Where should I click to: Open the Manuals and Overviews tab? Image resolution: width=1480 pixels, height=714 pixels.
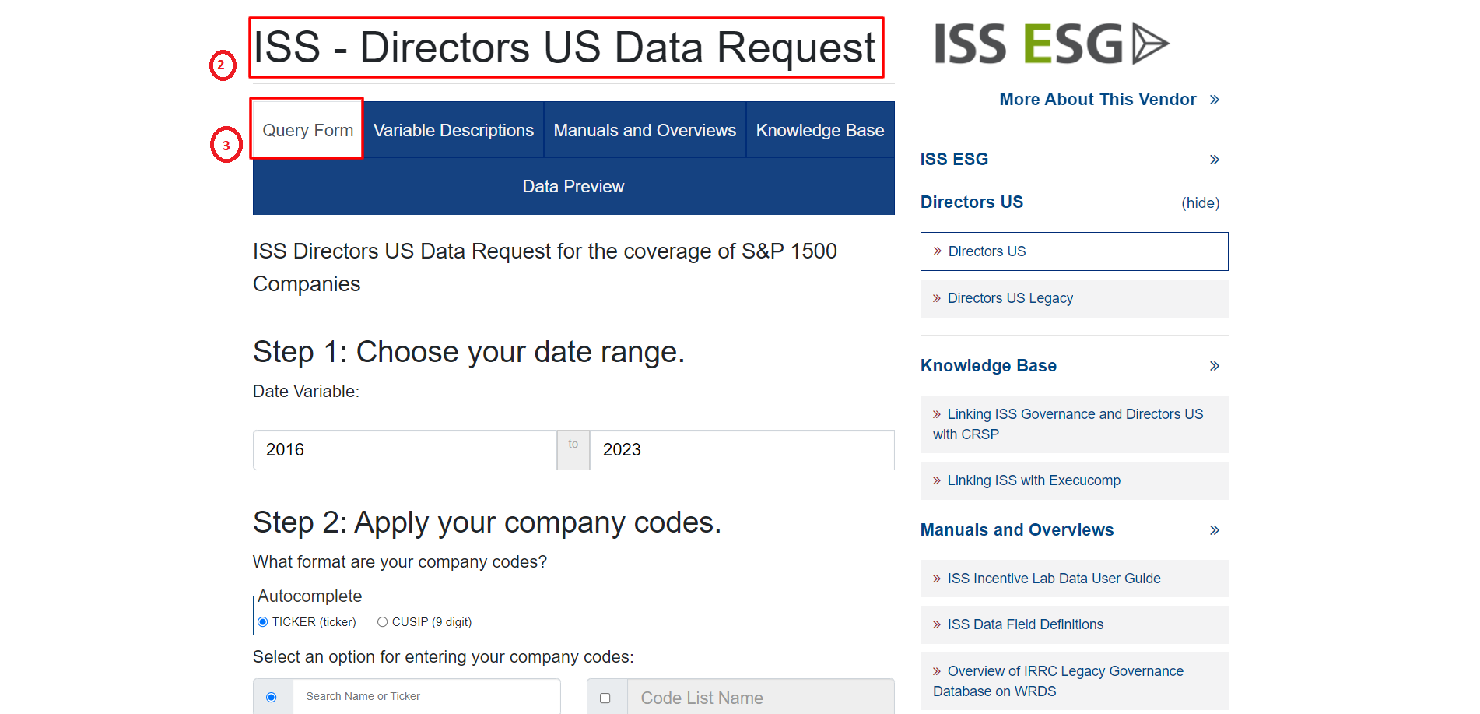(645, 130)
